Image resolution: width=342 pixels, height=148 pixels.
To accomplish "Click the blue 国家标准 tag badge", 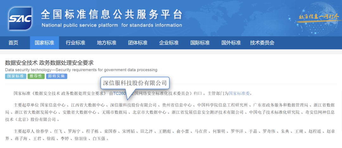I will click(x=16, y=76).
